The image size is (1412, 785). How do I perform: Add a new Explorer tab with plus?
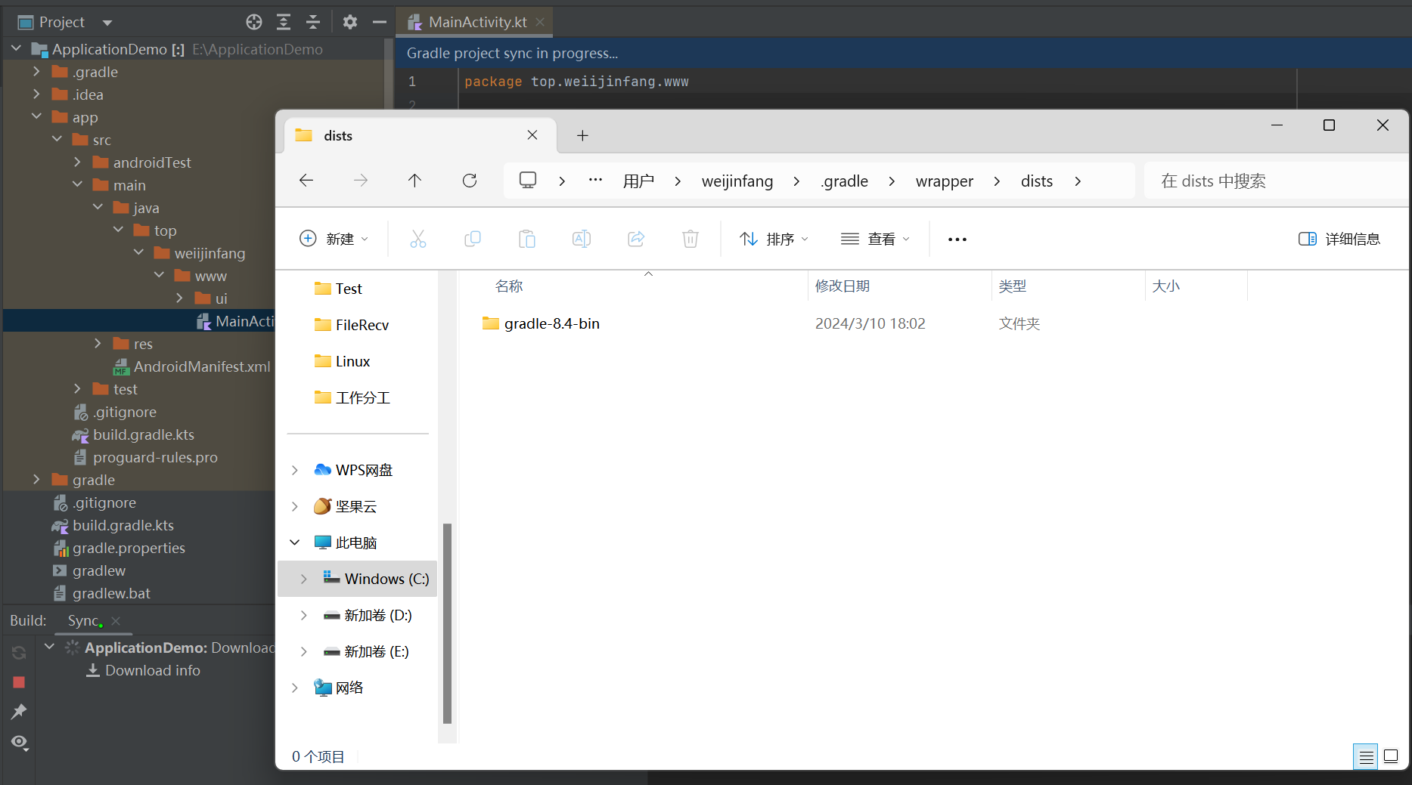click(x=582, y=135)
